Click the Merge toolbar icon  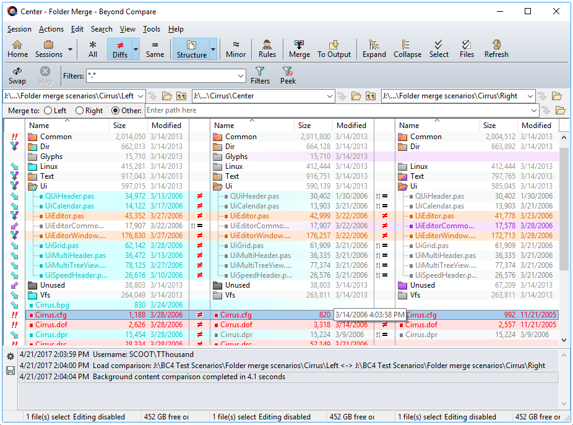pyautogui.click(x=299, y=48)
